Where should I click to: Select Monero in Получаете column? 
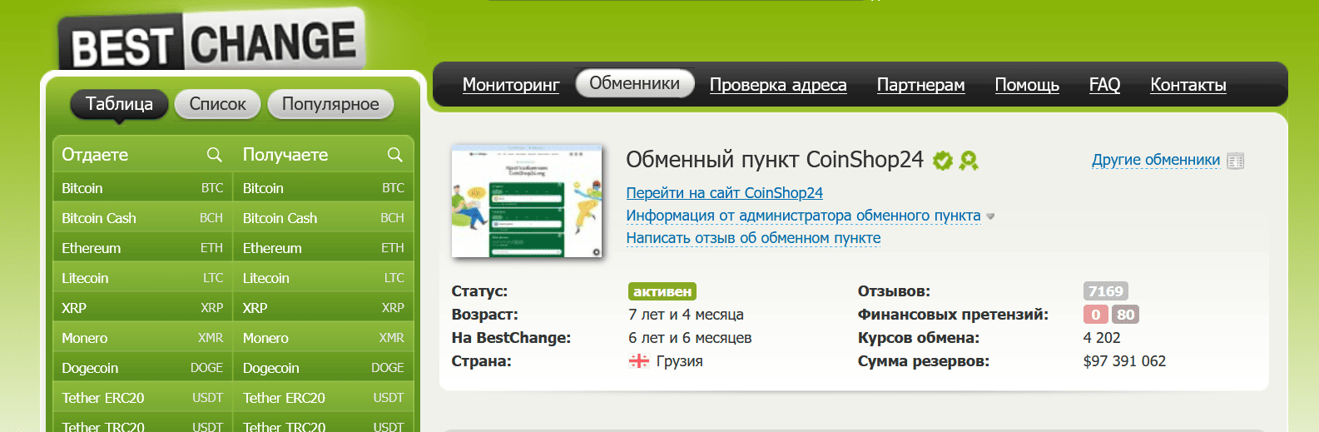tap(324, 338)
